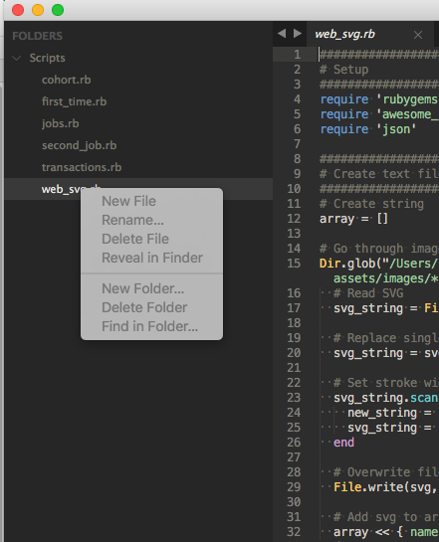Open cohort.rb in the sidebar

pyautogui.click(x=67, y=80)
